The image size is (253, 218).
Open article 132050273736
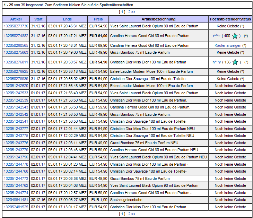16,26
